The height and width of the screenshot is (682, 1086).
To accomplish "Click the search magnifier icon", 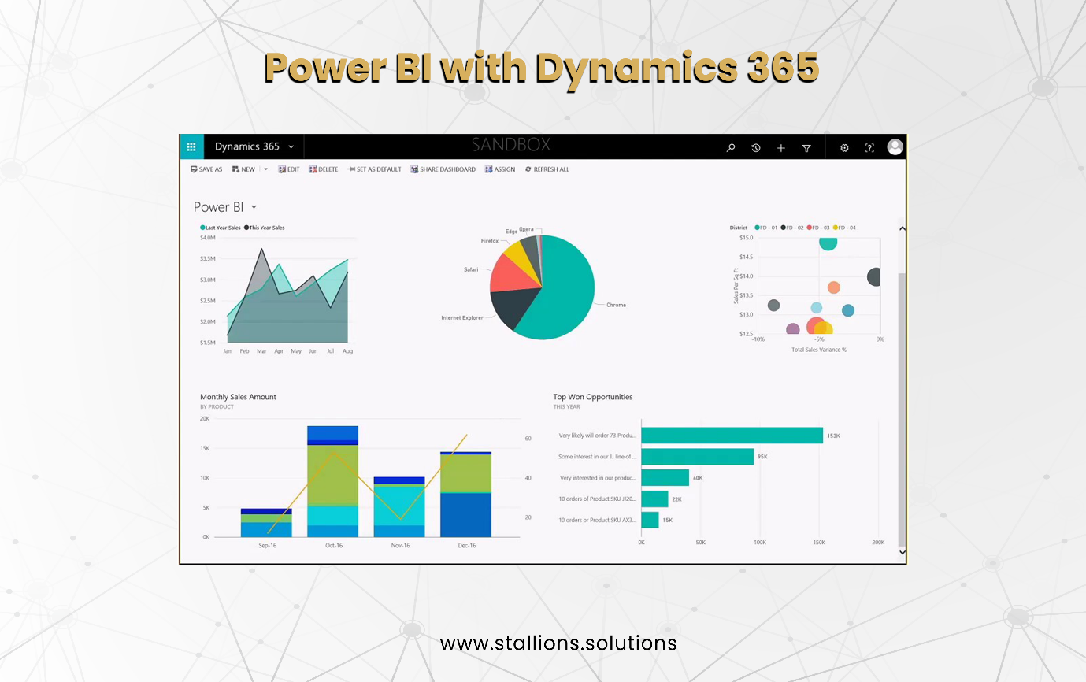I will click(x=731, y=147).
